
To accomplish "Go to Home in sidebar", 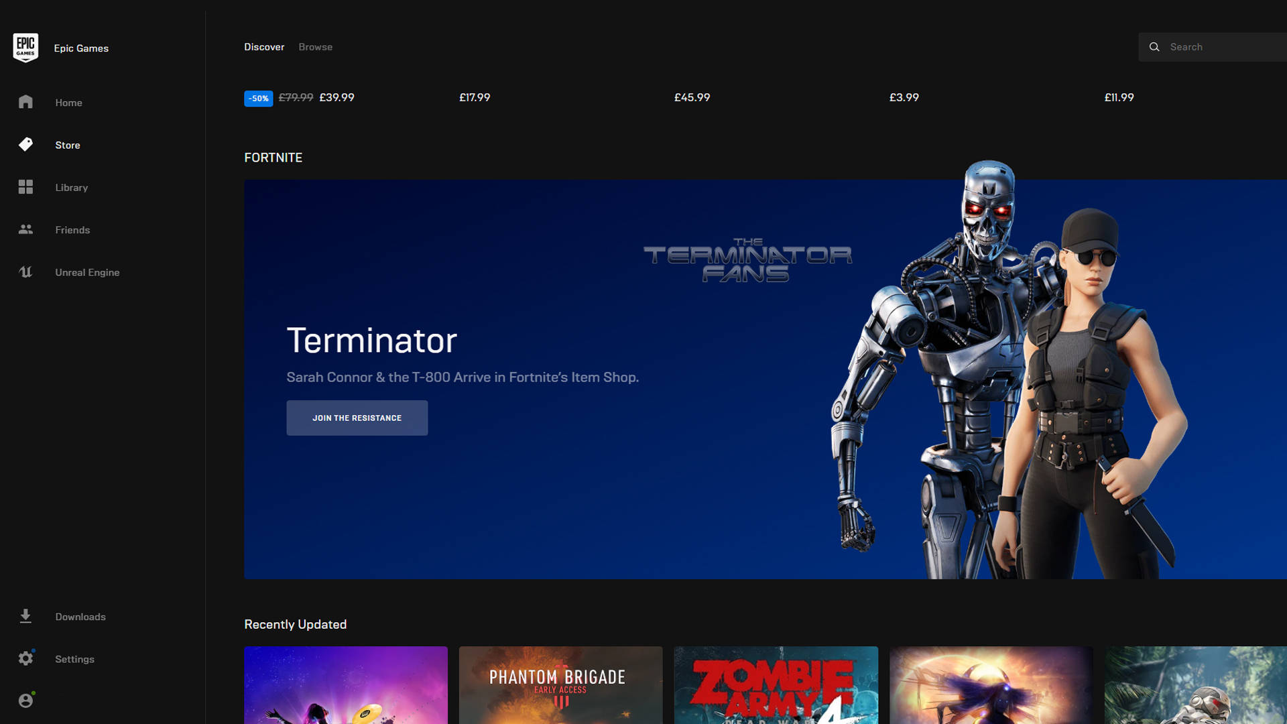I will [68, 103].
